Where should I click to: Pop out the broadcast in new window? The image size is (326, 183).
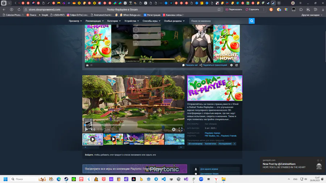tap(237, 65)
